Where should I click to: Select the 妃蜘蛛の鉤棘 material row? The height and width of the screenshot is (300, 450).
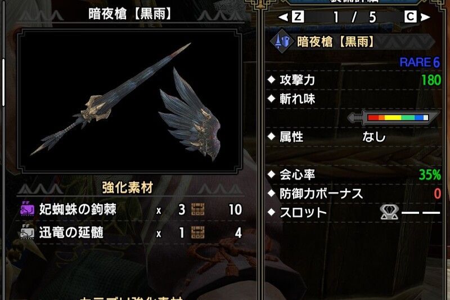pos(131,209)
